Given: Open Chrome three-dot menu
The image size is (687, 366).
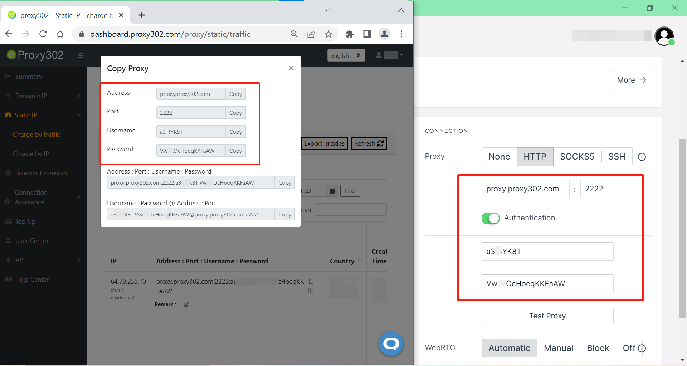Looking at the screenshot, I should pos(401,34).
